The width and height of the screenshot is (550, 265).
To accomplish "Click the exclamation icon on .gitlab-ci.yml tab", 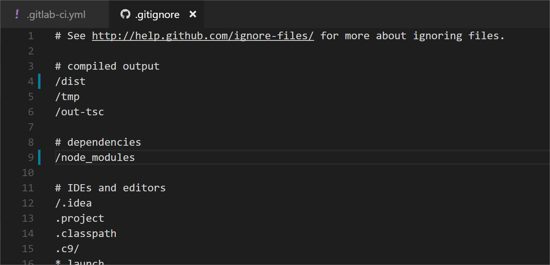I will coord(17,14).
